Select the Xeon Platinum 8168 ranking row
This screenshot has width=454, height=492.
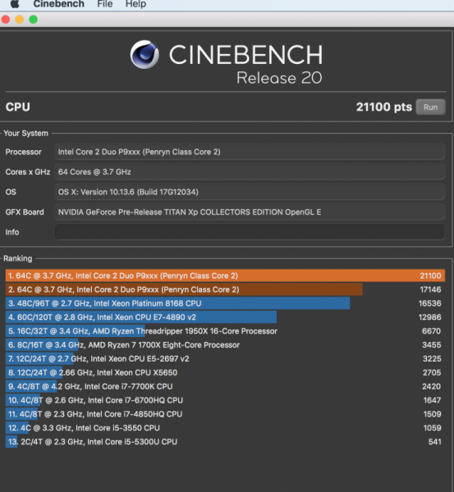click(225, 303)
